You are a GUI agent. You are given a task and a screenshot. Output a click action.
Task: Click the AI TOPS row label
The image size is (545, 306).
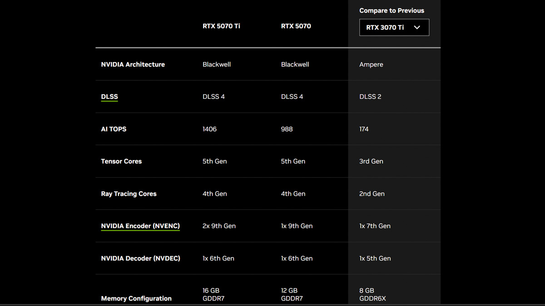[x=114, y=129]
